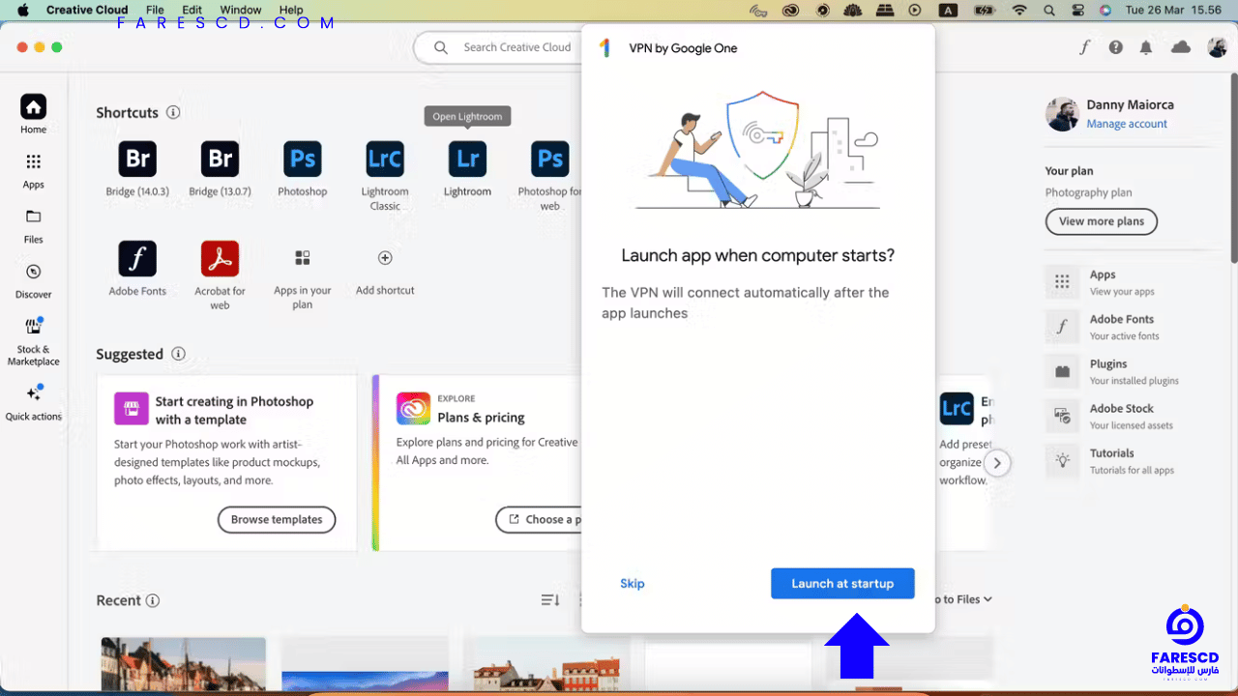1238x696 pixels.
Task: Click the Danny Maiorca account name
Action: click(1130, 104)
